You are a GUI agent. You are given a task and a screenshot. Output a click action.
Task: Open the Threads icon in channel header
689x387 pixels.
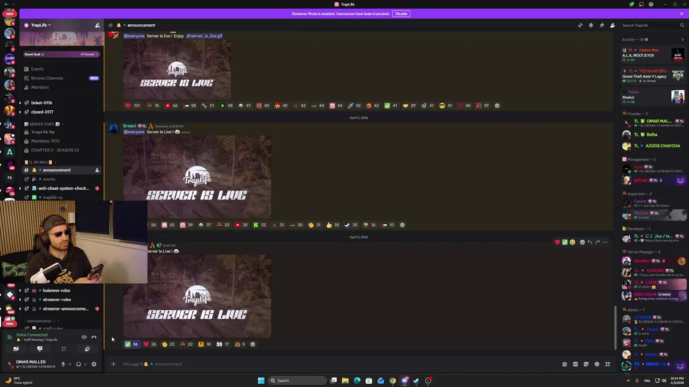coord(580,25)
